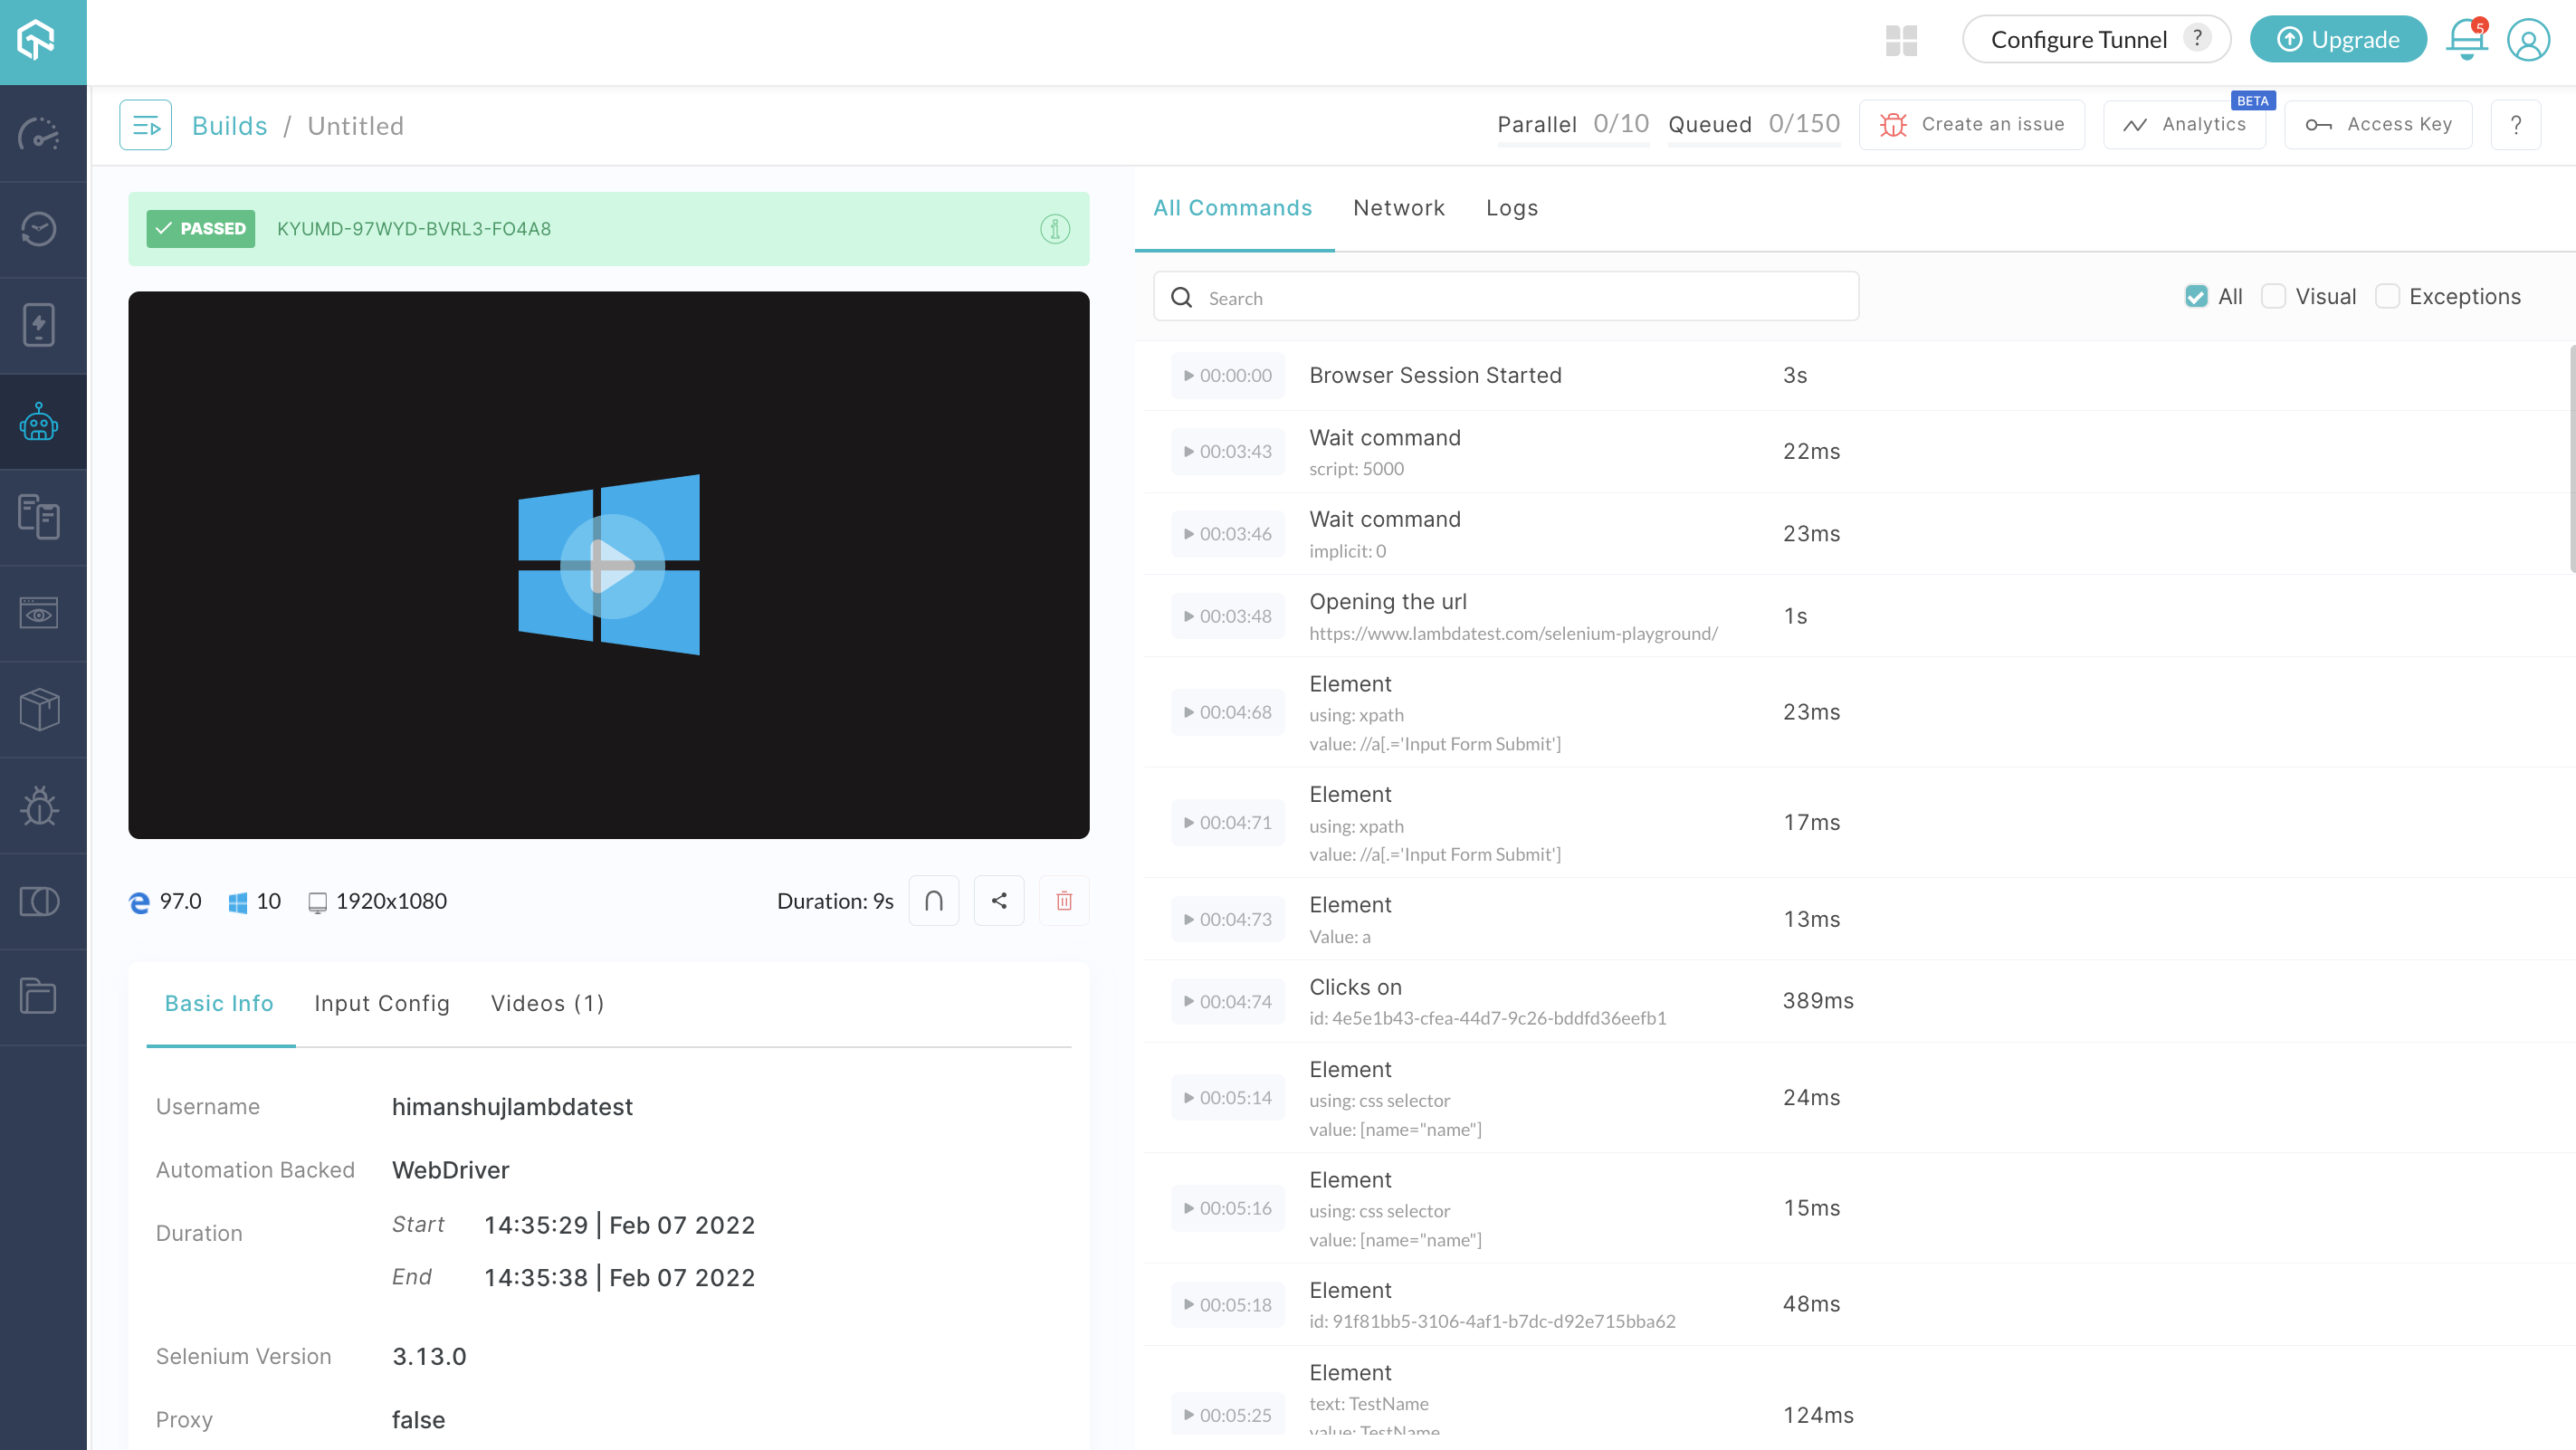Play the test recording video
The width and height of the screenshot is (2576, 1450).
pos(612,566)
